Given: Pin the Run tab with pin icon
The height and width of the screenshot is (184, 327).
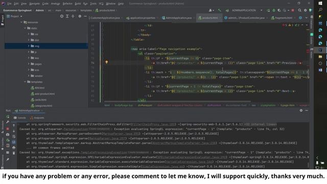Looking at the screenshot, I should (x=8, y=159).
